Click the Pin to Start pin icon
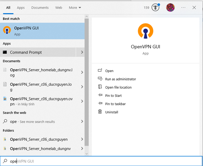The height and width of the screenshot is (166, 203). (x=100, y=95)
